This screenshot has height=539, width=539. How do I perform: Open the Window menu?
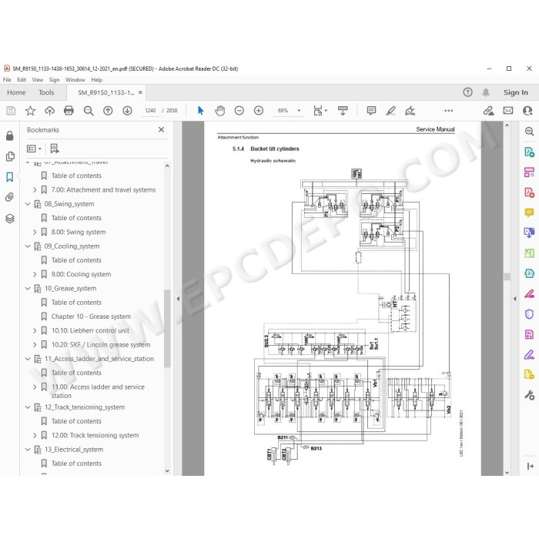click(x=75, y=80)
